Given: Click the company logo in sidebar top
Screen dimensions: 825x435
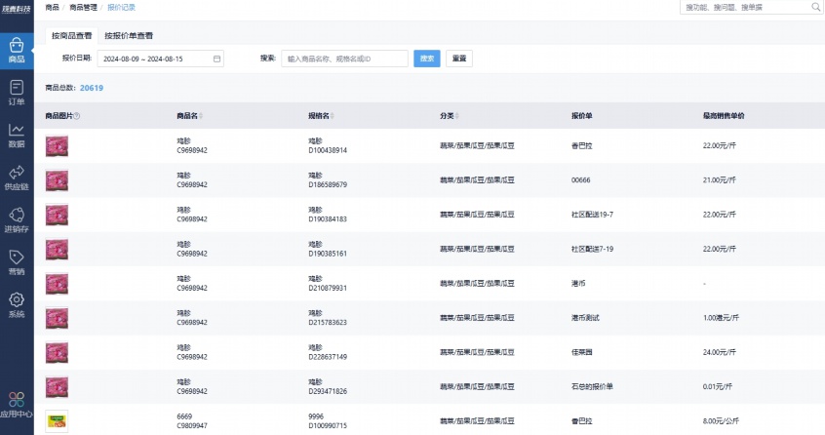Looking at the screenshot, I should pyautogui.click(x=17, y=9).
